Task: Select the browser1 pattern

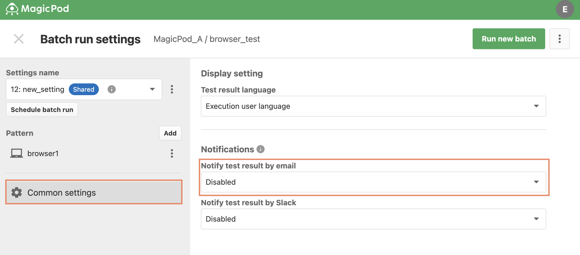Action: 43,153
